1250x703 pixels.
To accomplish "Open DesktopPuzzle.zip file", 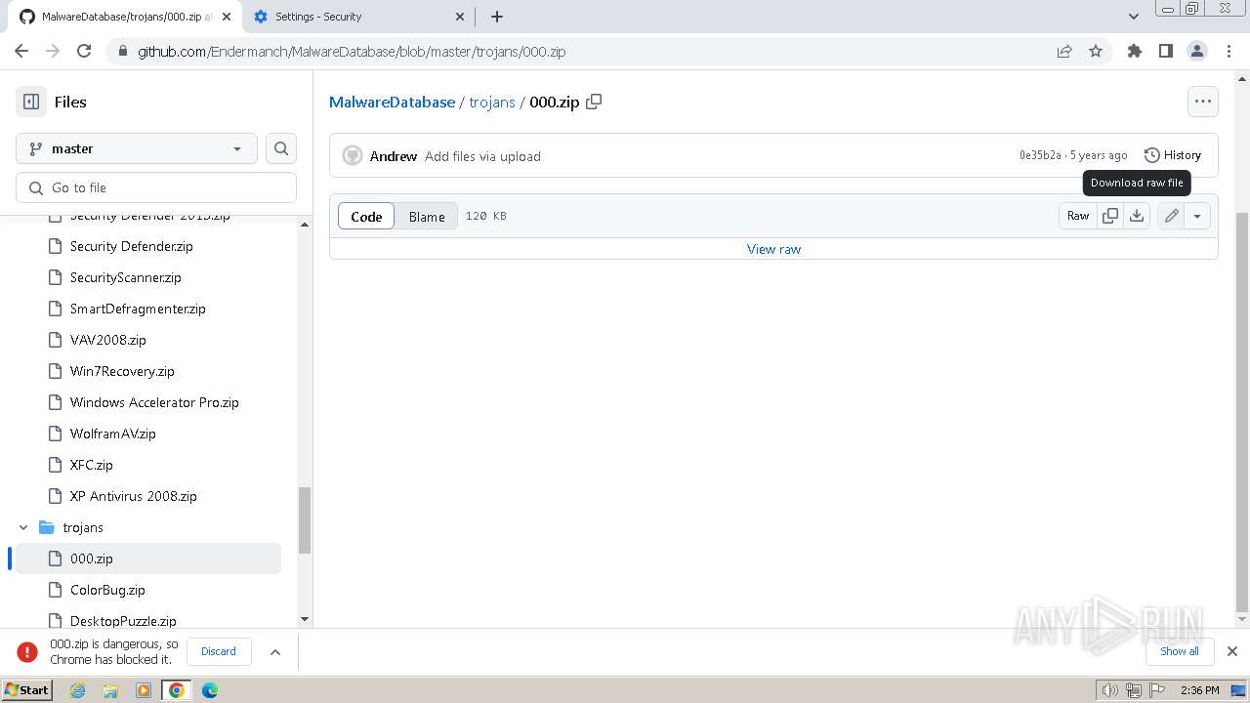I will click(123, 621).
